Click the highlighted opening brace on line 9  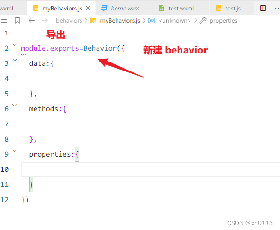pyautogui.click(x=77, y=155)
